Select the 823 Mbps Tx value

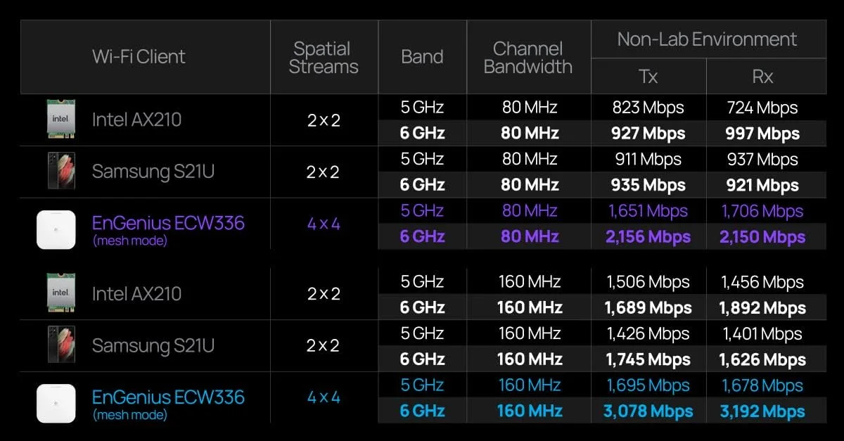[x=648, y=108]
